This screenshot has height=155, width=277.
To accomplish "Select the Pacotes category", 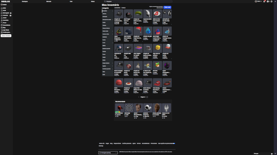I will click(x=104, y=51).
